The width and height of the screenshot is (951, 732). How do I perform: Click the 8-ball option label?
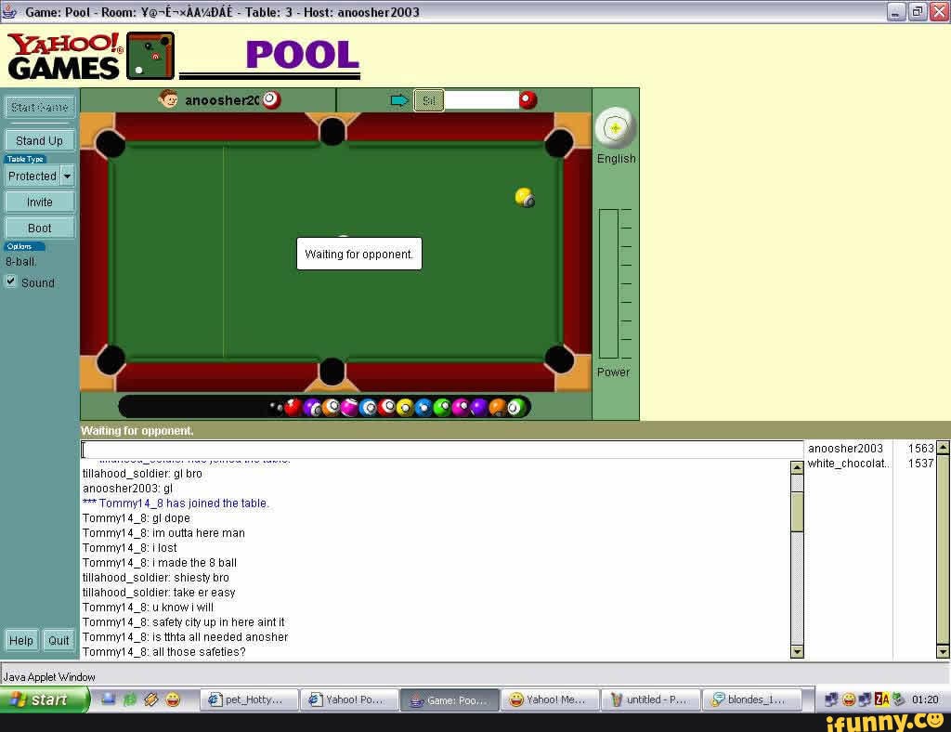point(21,261)
